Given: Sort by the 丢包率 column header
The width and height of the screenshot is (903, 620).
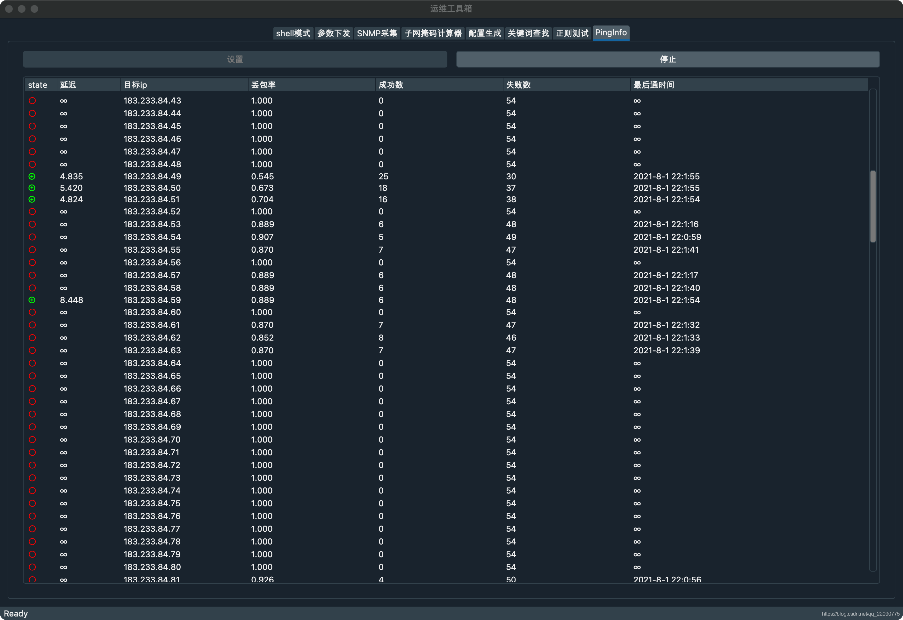Looking at the screenshot, I should click(312, 85).
